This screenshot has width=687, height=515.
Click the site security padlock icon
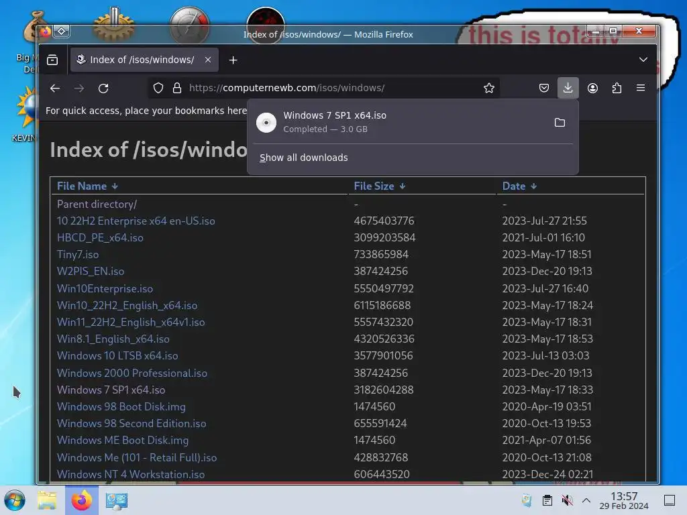tap(177, 89)
